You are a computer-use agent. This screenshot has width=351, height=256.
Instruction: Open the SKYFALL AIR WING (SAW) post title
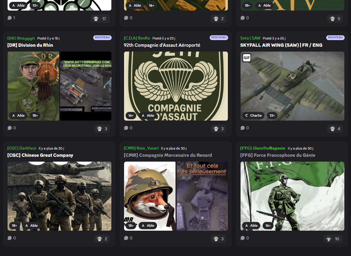tap(281, 45)
